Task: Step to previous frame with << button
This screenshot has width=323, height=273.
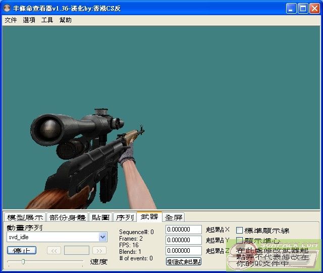Action: 54,251
